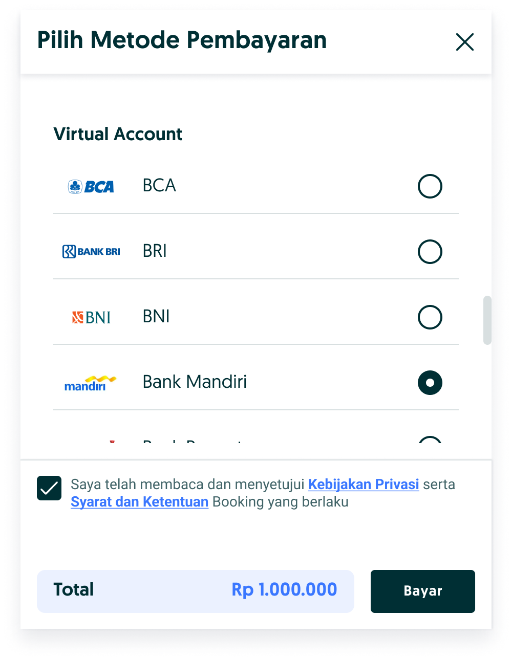The height and width of the screenshot is (660, 512).
Task: Click the payment list scrollbar thumb
Action: pos(487,320)
